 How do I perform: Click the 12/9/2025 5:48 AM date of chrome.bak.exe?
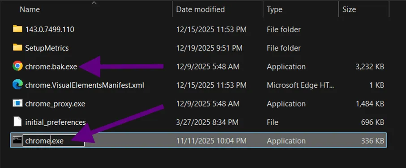[x=208, y=67]
